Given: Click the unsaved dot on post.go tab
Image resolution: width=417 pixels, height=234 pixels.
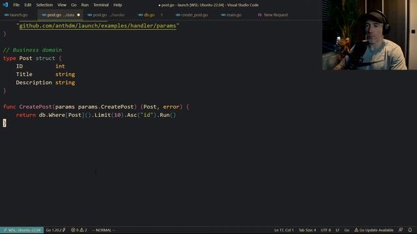Looking at the screenshot, I should [x=78, y=15].
